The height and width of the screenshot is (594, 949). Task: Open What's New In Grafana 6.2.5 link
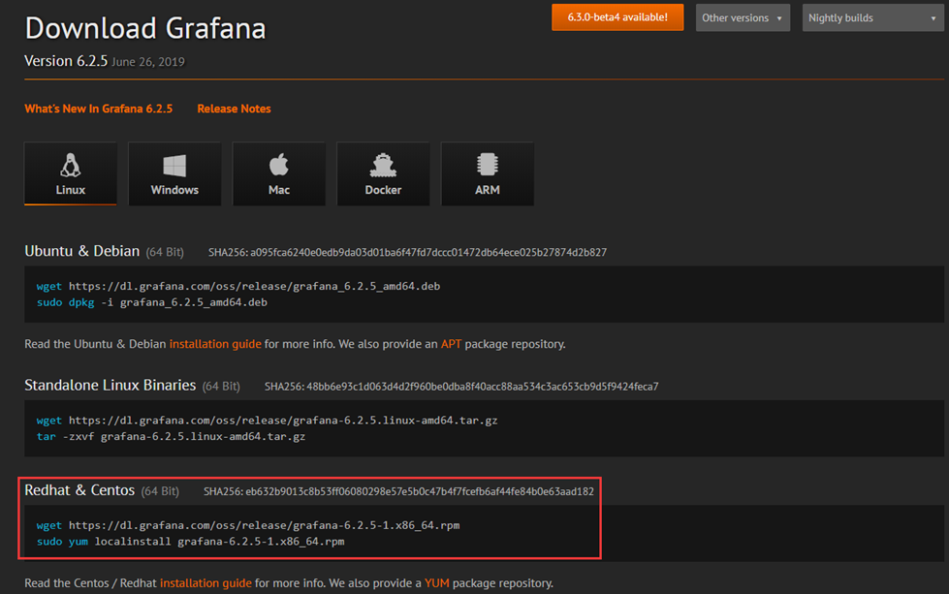coord(99,109)
